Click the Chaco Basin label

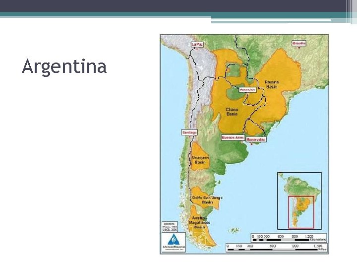(232, 112)
